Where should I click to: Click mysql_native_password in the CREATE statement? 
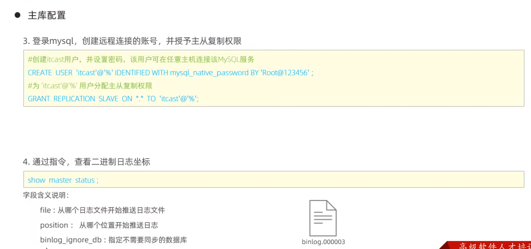click(209, 73)
